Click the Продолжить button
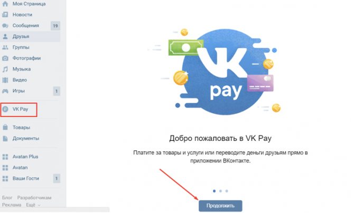Viewport: 354px width, 213px height. point(220,206)
